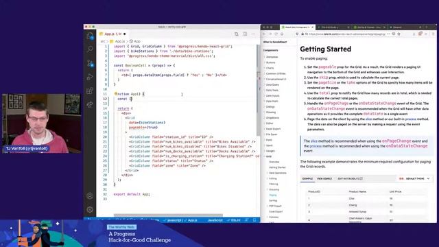The width and height of the screenshot is (439, 247).
Task: Select the EXAMPLE tab in the demo
Action: (x=307, y=178)
